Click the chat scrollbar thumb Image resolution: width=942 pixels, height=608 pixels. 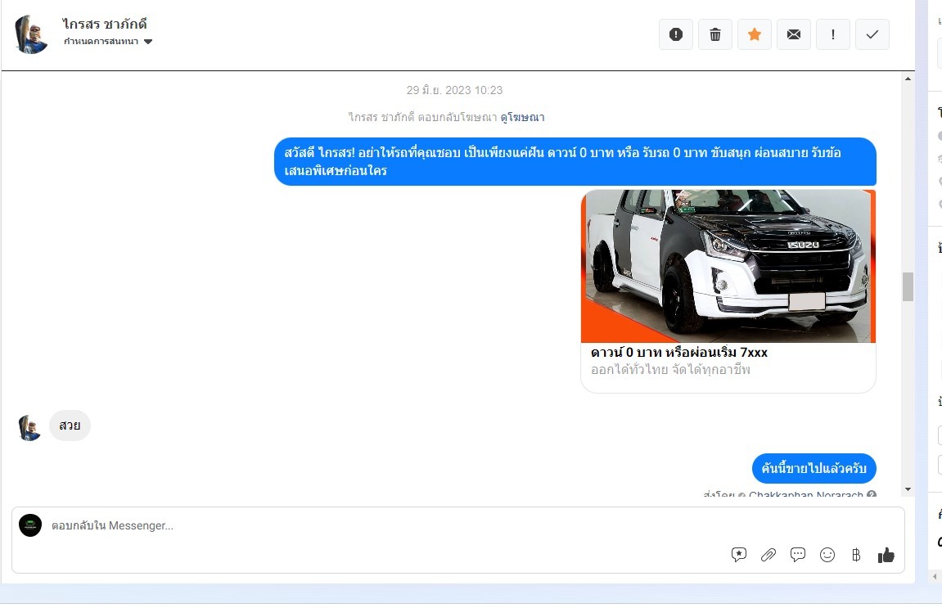point(908,286)
